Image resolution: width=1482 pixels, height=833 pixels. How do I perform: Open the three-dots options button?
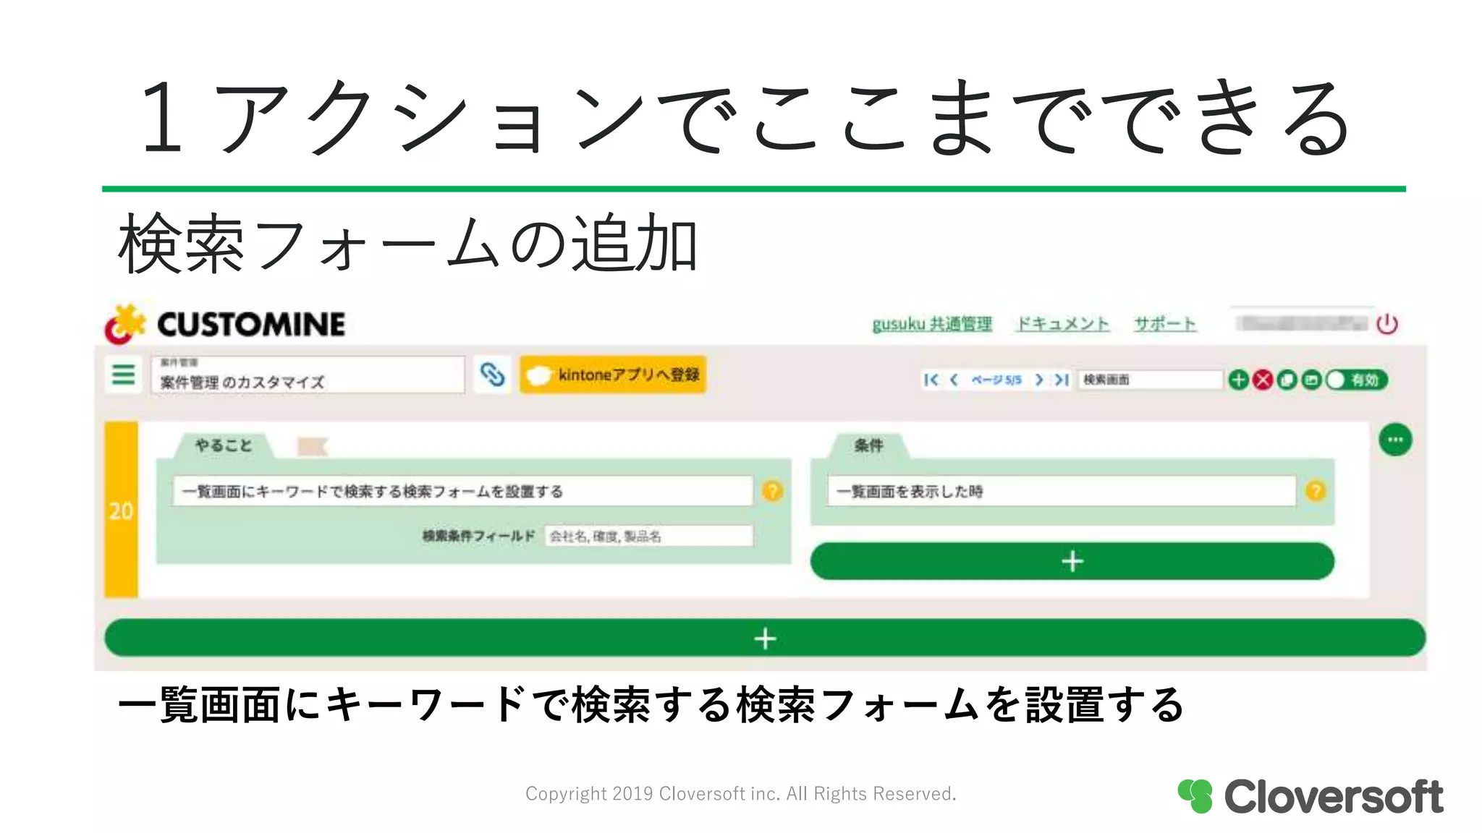[1395, 440]
